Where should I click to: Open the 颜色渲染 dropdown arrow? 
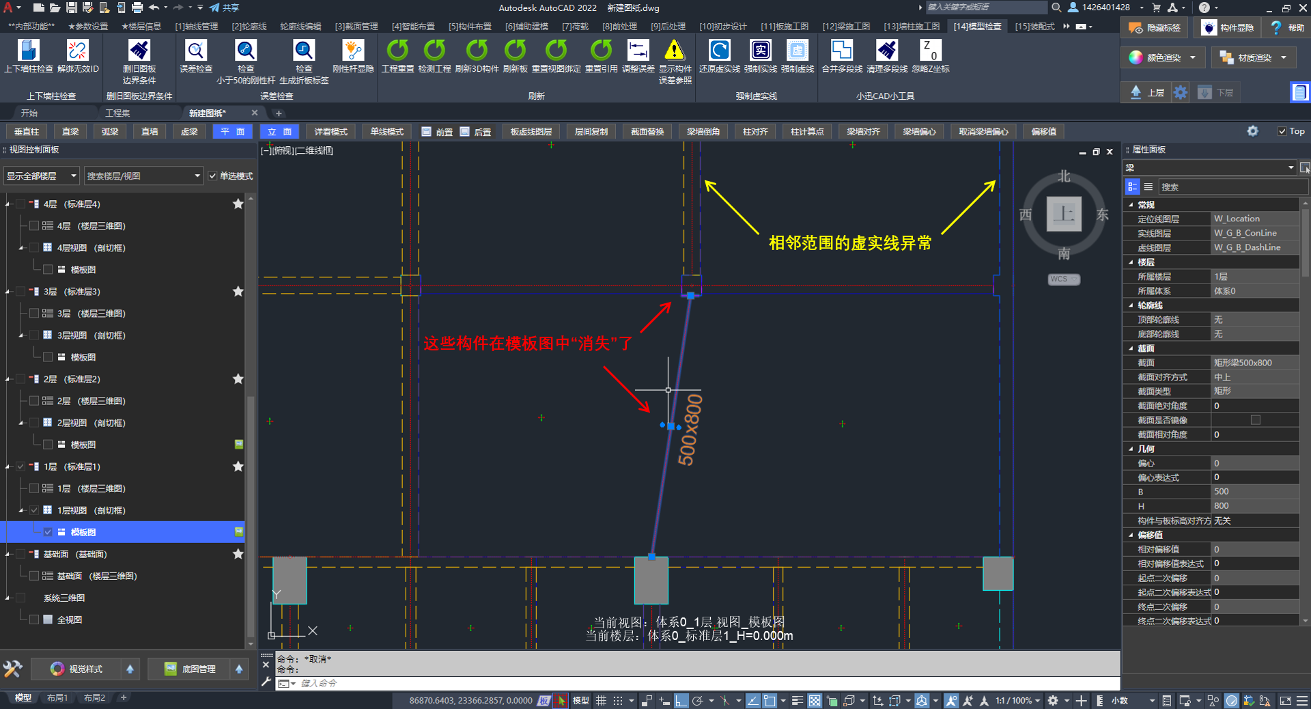coord(1193,58)
